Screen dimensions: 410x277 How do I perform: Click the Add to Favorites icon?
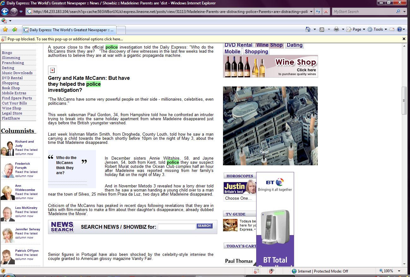15,30
